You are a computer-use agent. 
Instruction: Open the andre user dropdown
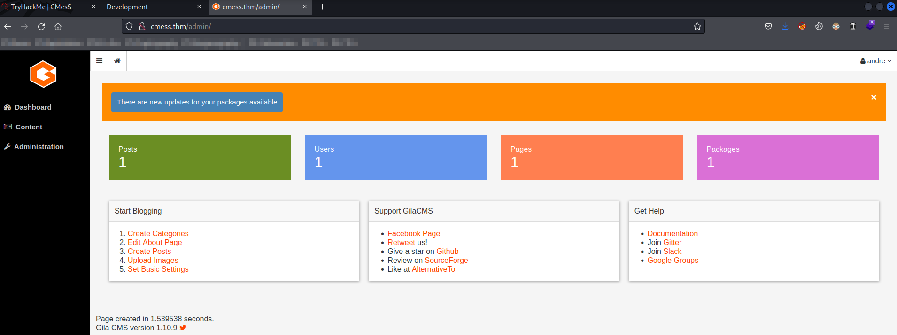[876, 61]
